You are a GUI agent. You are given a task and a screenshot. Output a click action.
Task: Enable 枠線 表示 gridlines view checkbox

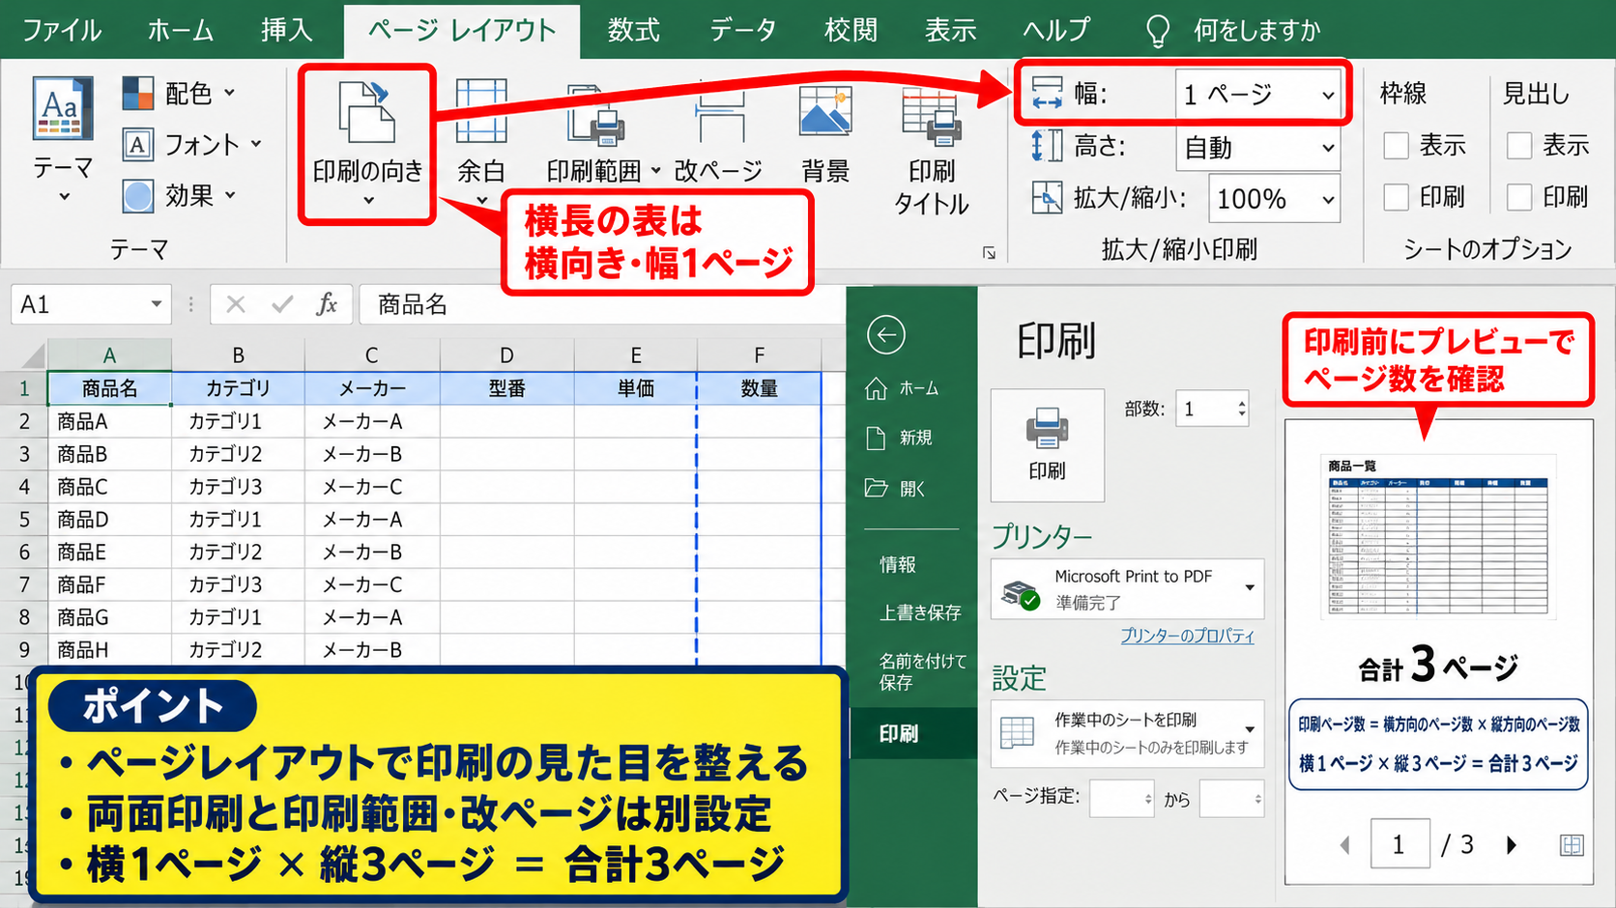pos(1396,146)
